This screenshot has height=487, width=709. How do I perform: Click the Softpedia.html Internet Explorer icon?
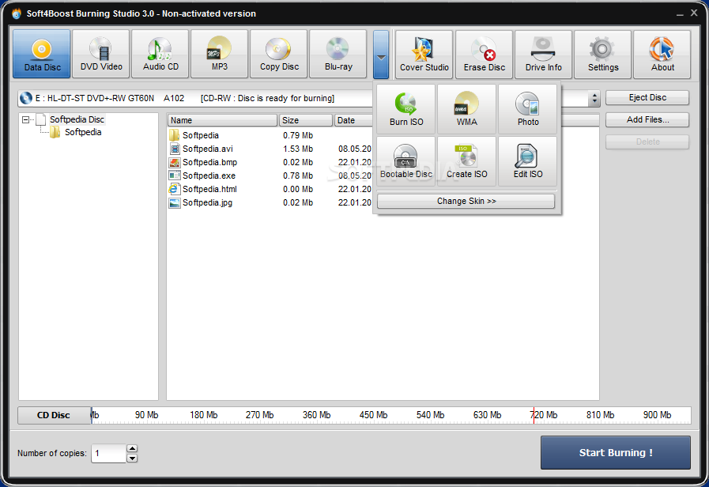tap(174, 189)
